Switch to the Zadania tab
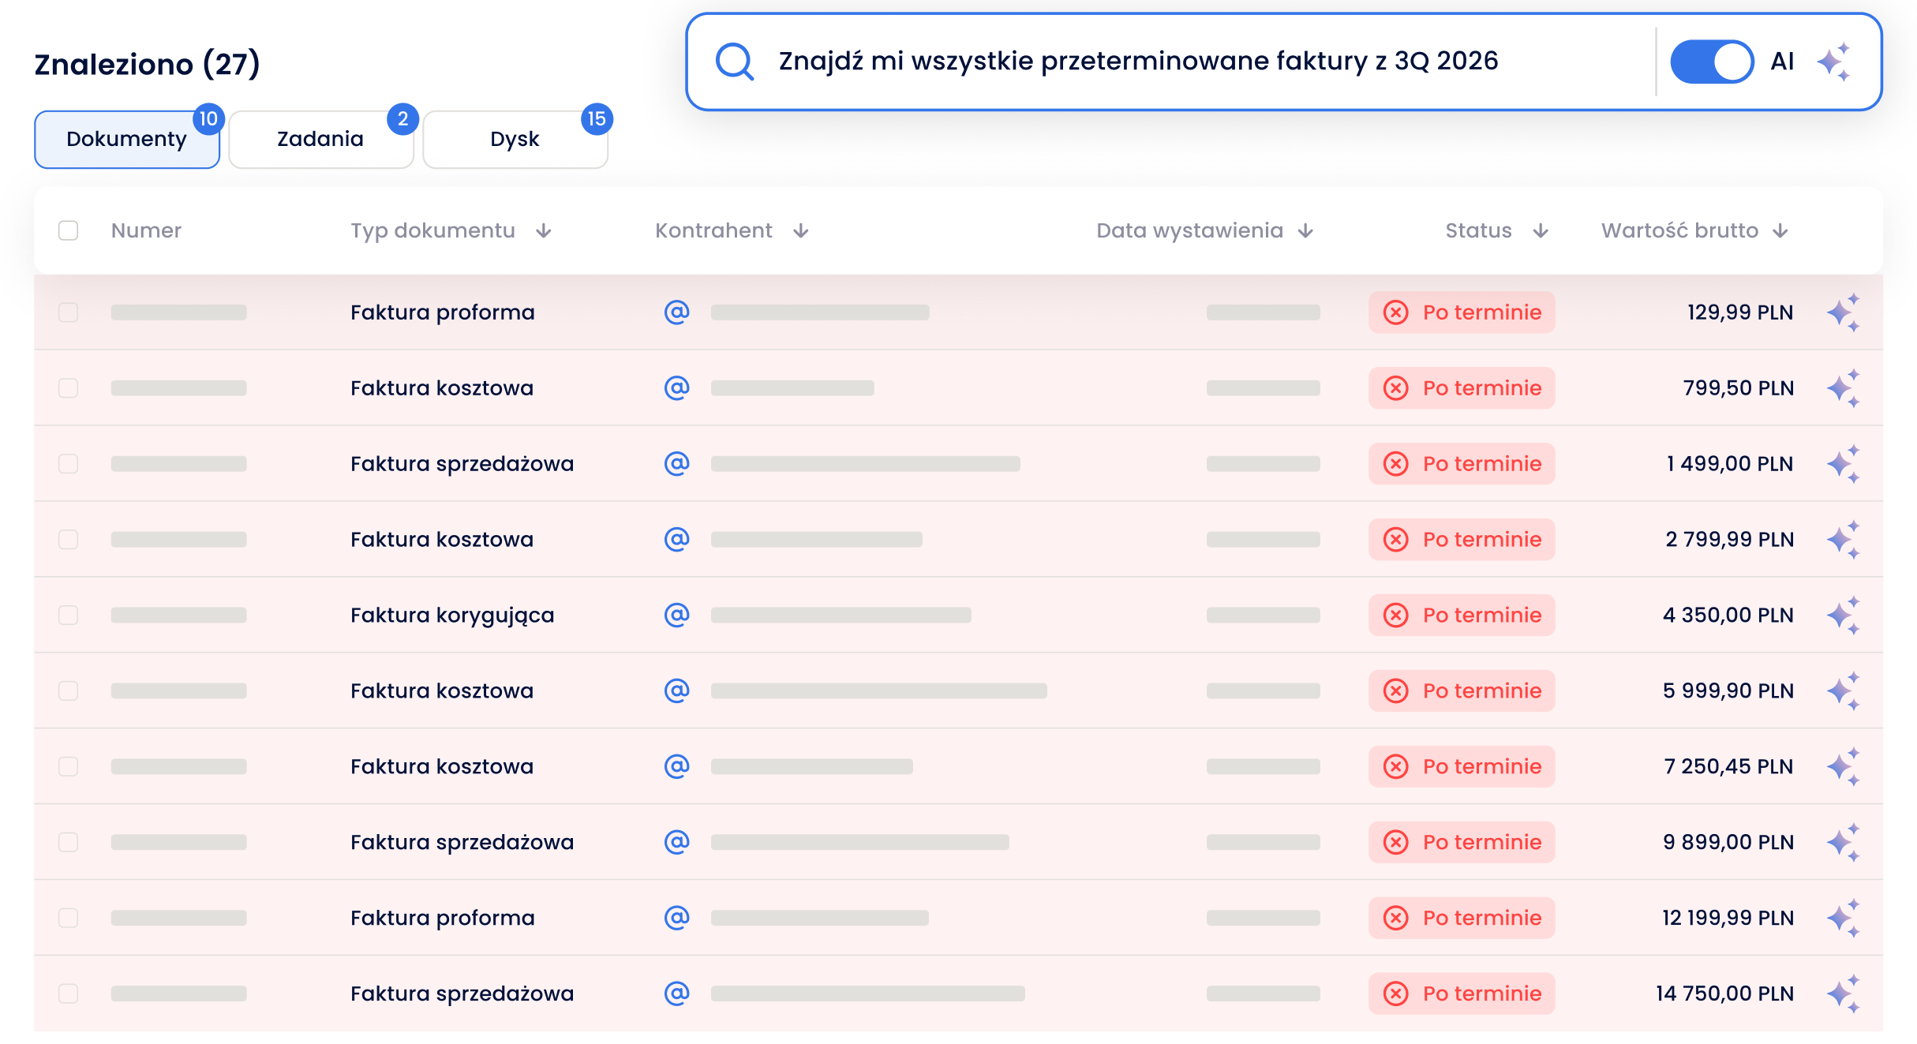This screenshot has width=1917, height=1044. pos(321,140)
